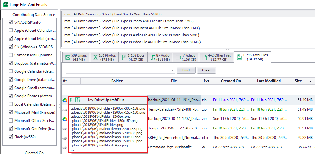Toggle the Google Gmail data source checkbox
Image resolution: width=315 pixels, height=154 pixels.
coord(10,88)
